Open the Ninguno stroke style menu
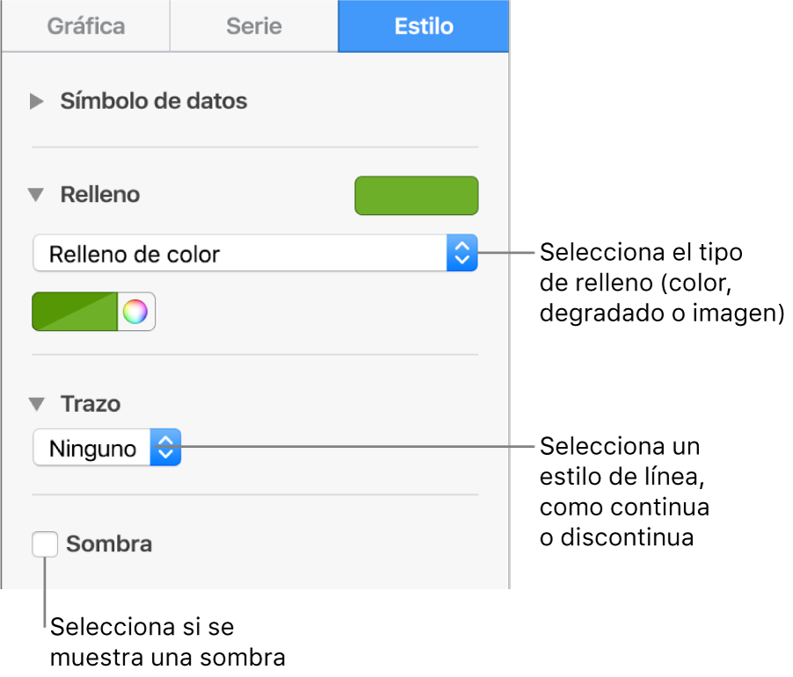The height and width of the screenshot is (677, 793). (92, 448)
